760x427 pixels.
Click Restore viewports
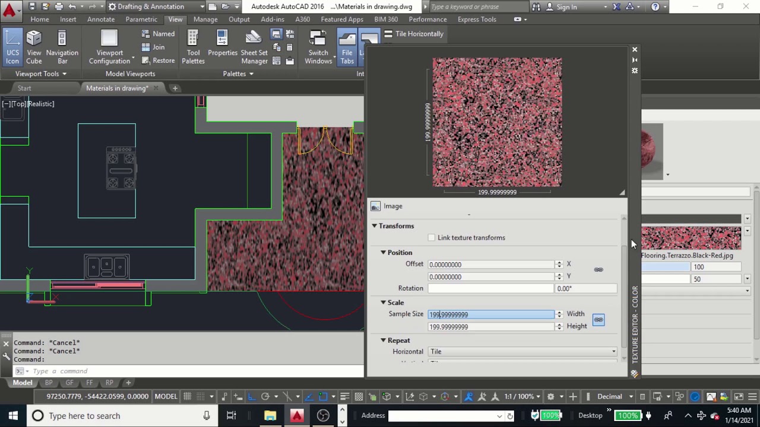pyautogui.click(x=158, y=60)
